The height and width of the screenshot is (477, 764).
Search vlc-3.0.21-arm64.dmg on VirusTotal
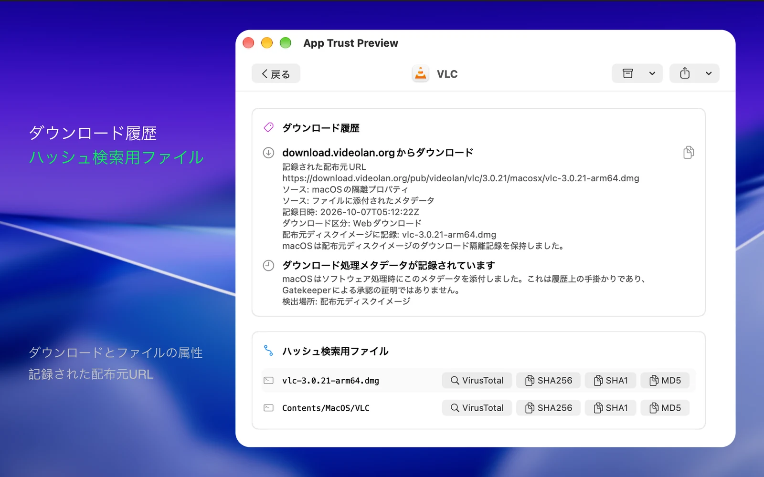point(477,380)
